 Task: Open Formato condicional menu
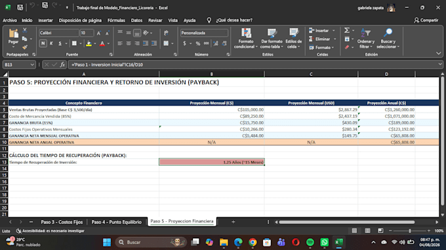(x=246, y=39)
